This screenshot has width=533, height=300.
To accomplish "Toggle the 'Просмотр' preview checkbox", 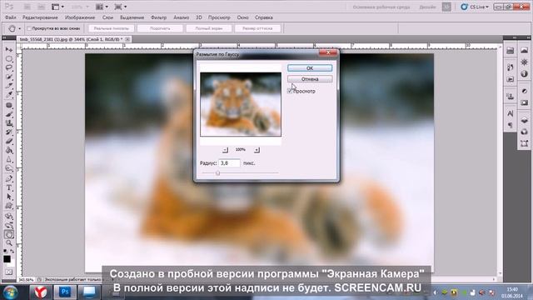I will [x=290, y=91].
